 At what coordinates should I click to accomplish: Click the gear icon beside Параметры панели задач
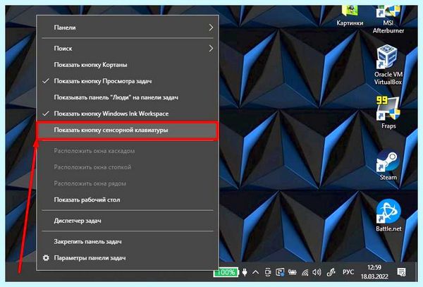(46, 258)
